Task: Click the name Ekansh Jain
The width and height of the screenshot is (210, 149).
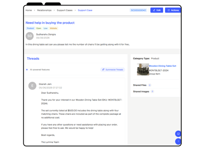Action: [x=45, y=84]
